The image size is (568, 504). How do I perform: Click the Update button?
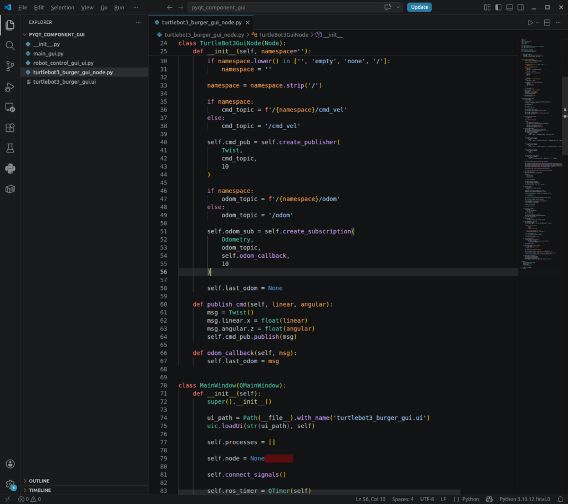(419, 7)
